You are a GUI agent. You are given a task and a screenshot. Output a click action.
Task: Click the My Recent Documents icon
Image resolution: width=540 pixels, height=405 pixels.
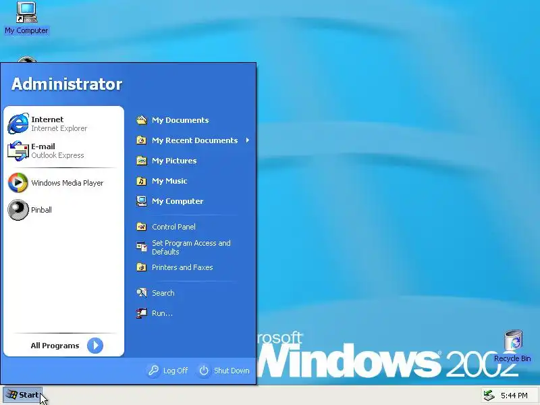[142, 140]
